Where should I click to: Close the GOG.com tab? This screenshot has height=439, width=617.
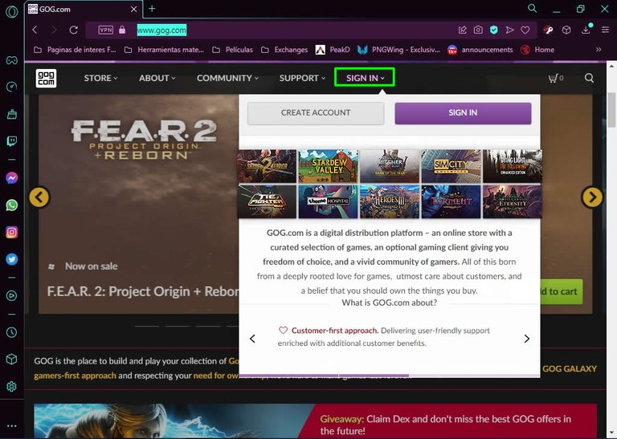click(134, 9)
